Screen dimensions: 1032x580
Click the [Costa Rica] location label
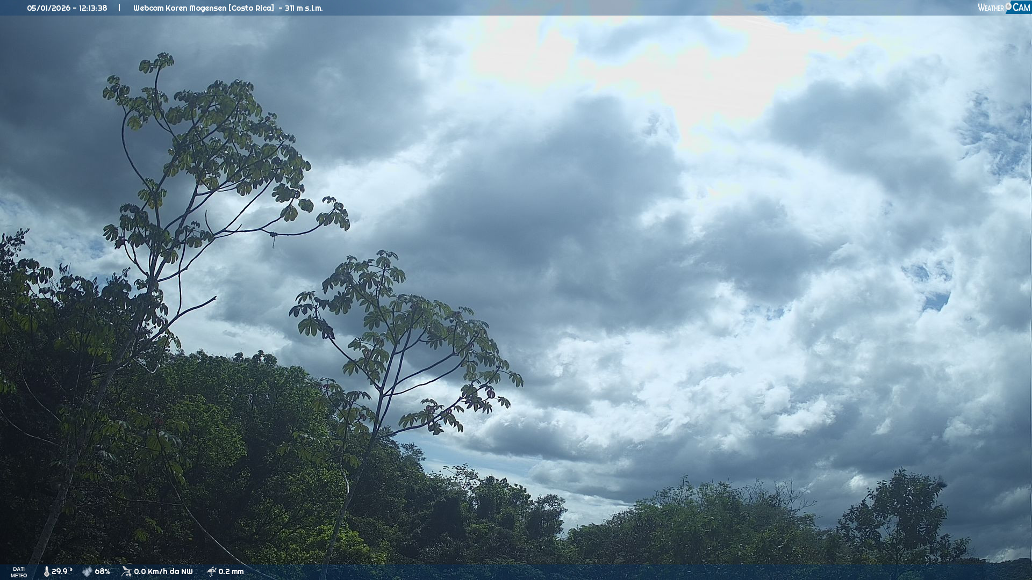(251, 8)
